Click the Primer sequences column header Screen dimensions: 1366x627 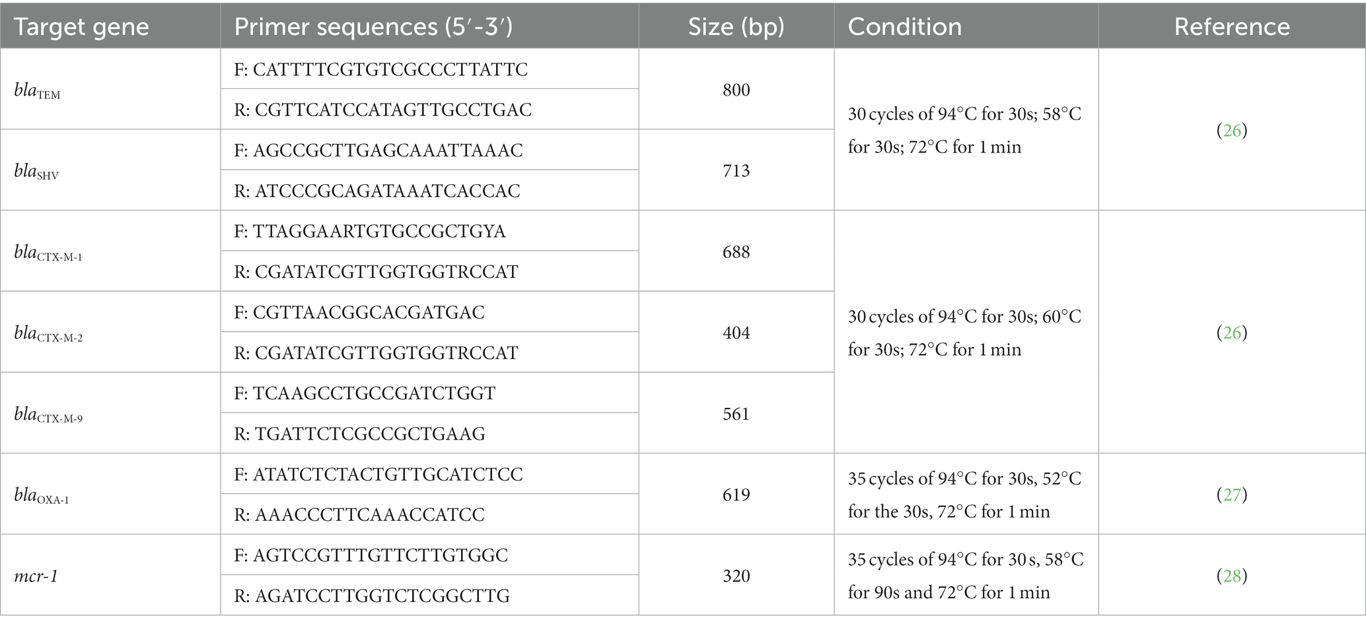[373, 26]
